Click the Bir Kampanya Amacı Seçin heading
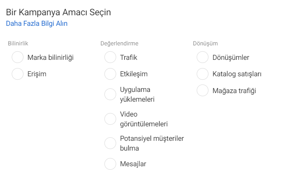 pos(58,13)
